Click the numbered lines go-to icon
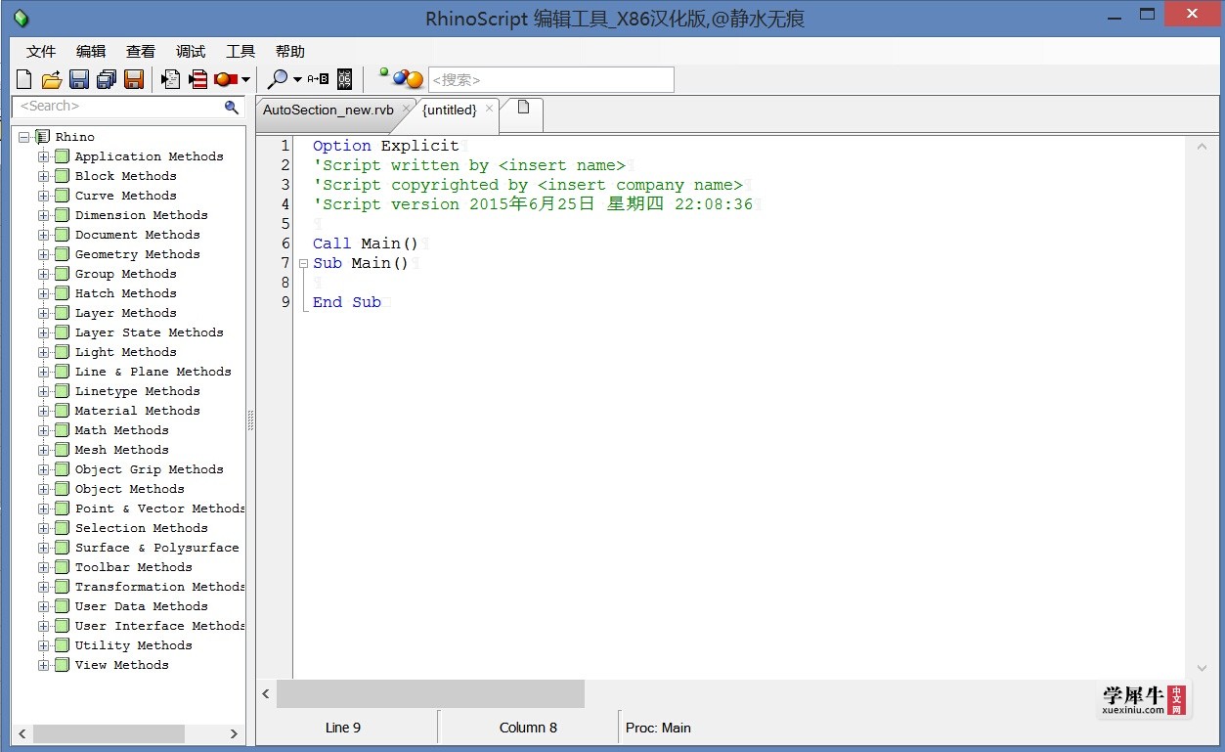This screenshot has width=1225, height=752. tap(344, 79)
